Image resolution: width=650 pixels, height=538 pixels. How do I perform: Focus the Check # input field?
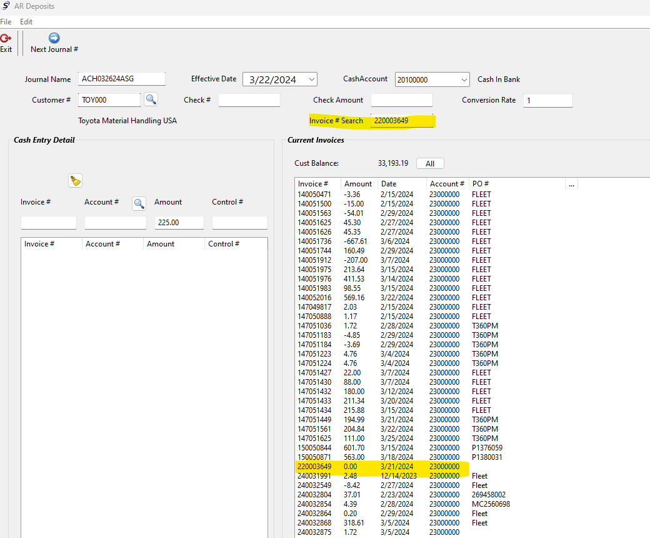coord(249,100)
